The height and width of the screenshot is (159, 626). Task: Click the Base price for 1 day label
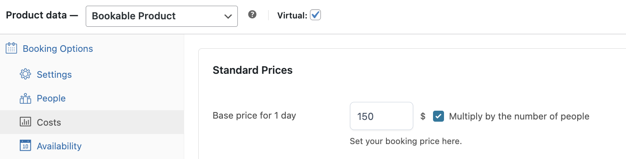254,116
